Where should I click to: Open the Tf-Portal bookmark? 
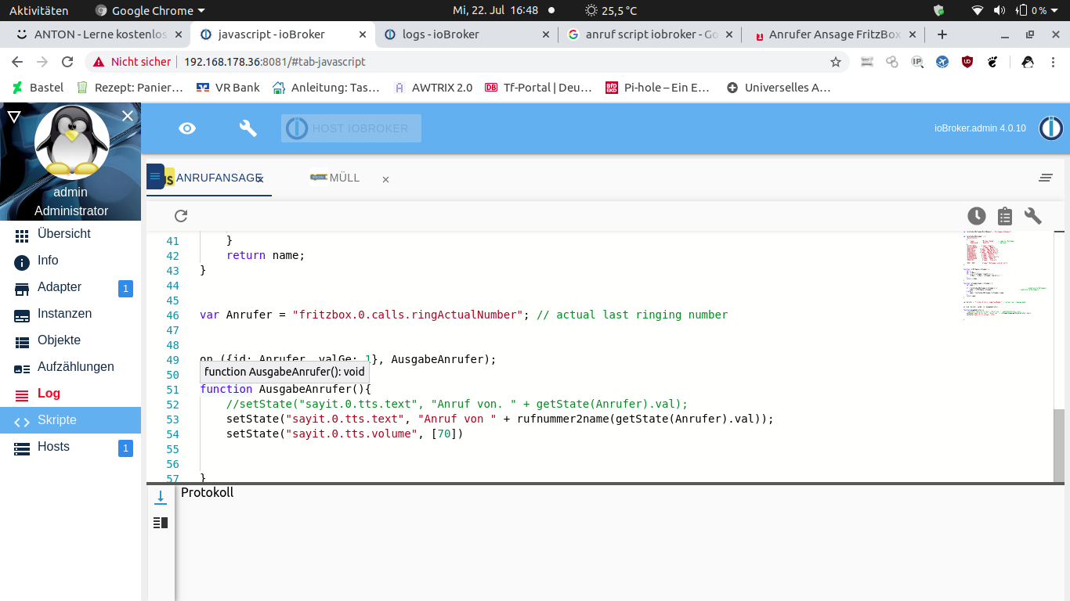click(x=539, y=88)
